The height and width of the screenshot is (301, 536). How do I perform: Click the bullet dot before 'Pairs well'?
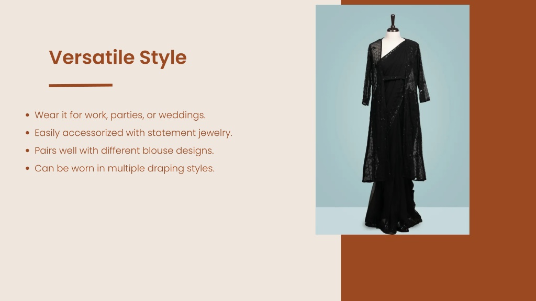coord(28,150)
